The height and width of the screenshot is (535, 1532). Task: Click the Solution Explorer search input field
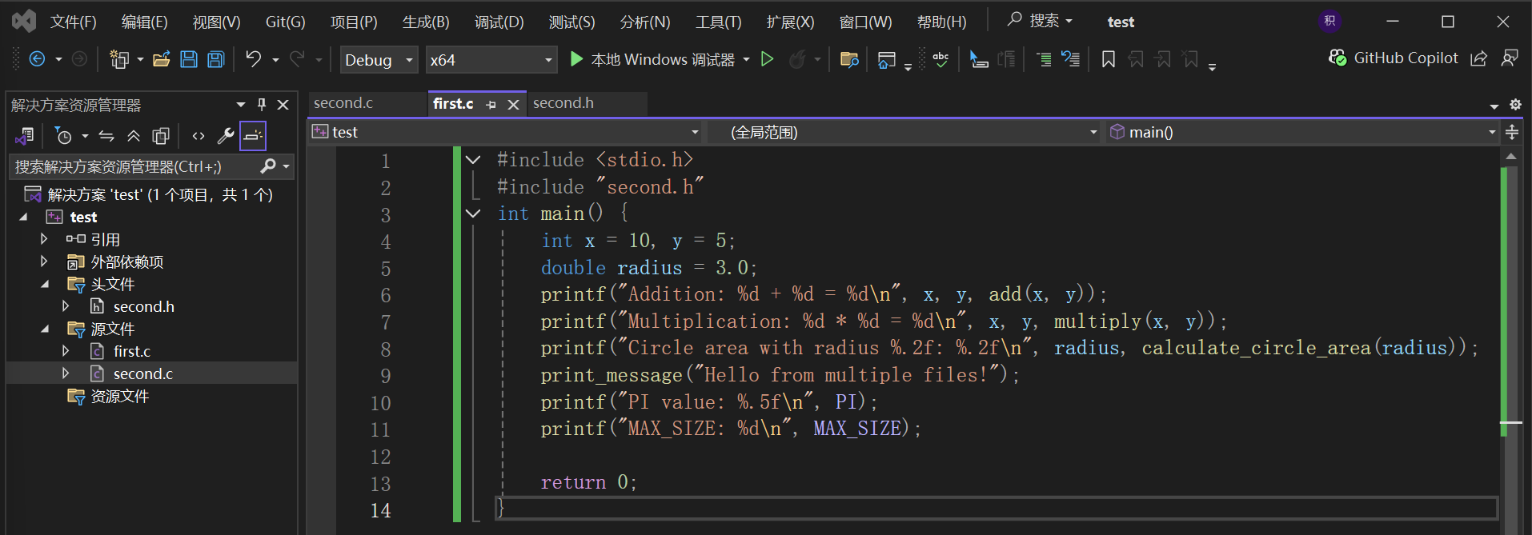coord(132,166)
